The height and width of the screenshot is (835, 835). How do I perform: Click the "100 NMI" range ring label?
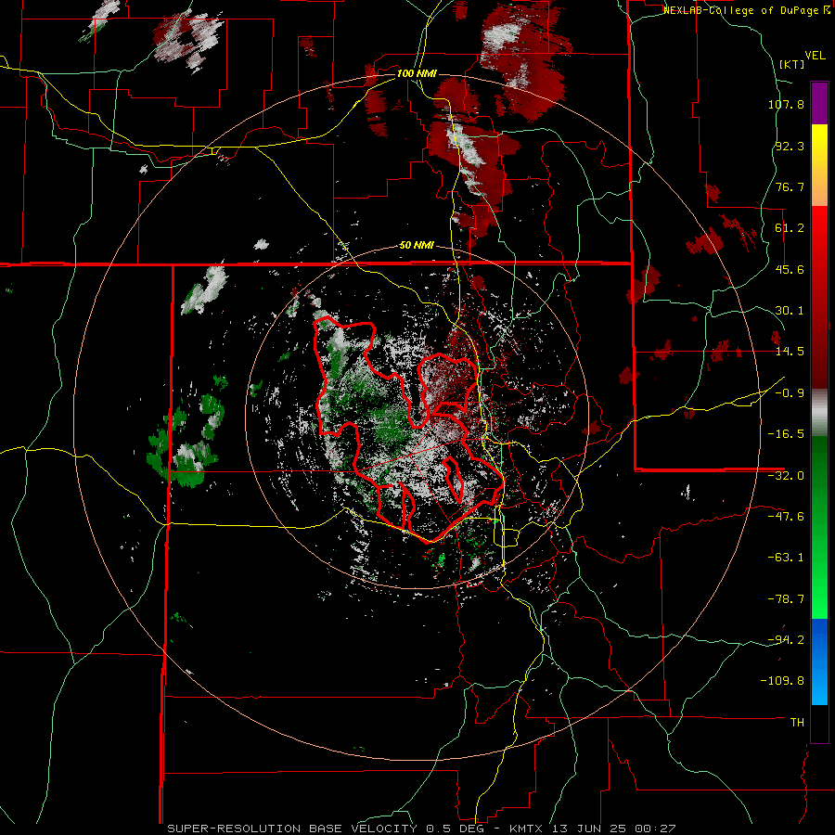(417, 73)
